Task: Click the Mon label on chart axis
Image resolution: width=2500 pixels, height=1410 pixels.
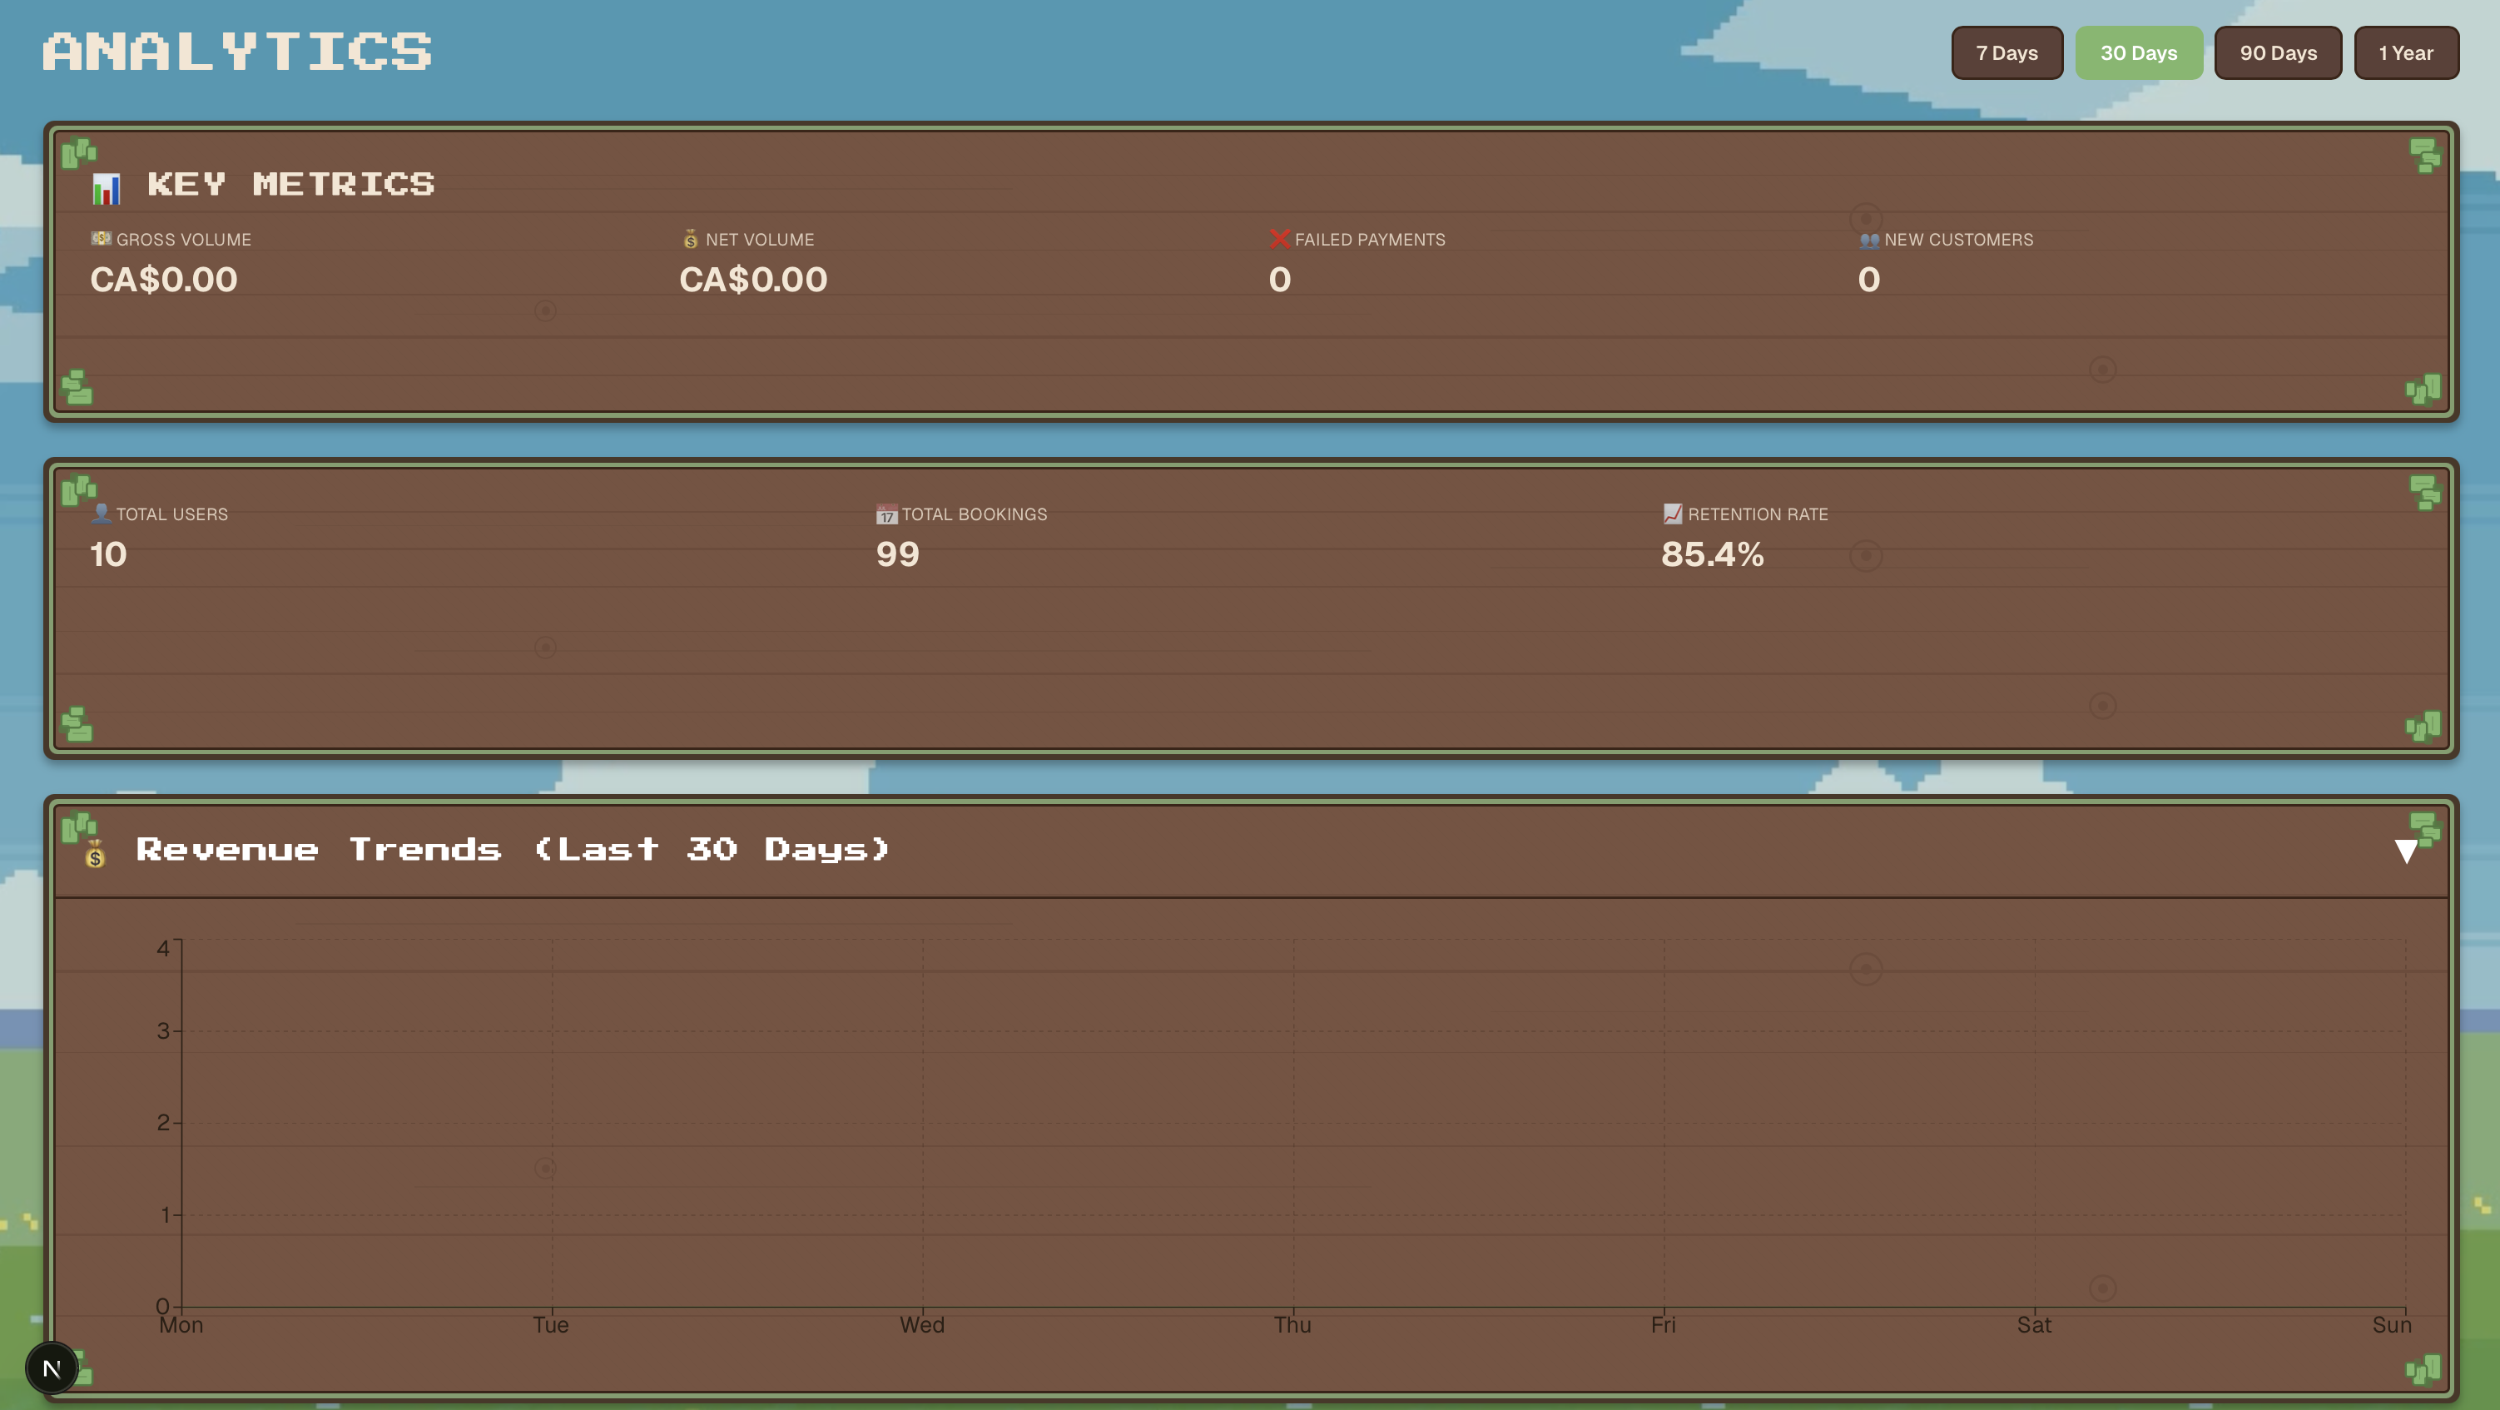Action: (181, 1324)
